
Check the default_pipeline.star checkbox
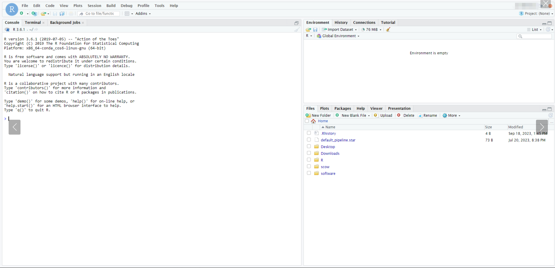tap(309, 140)
